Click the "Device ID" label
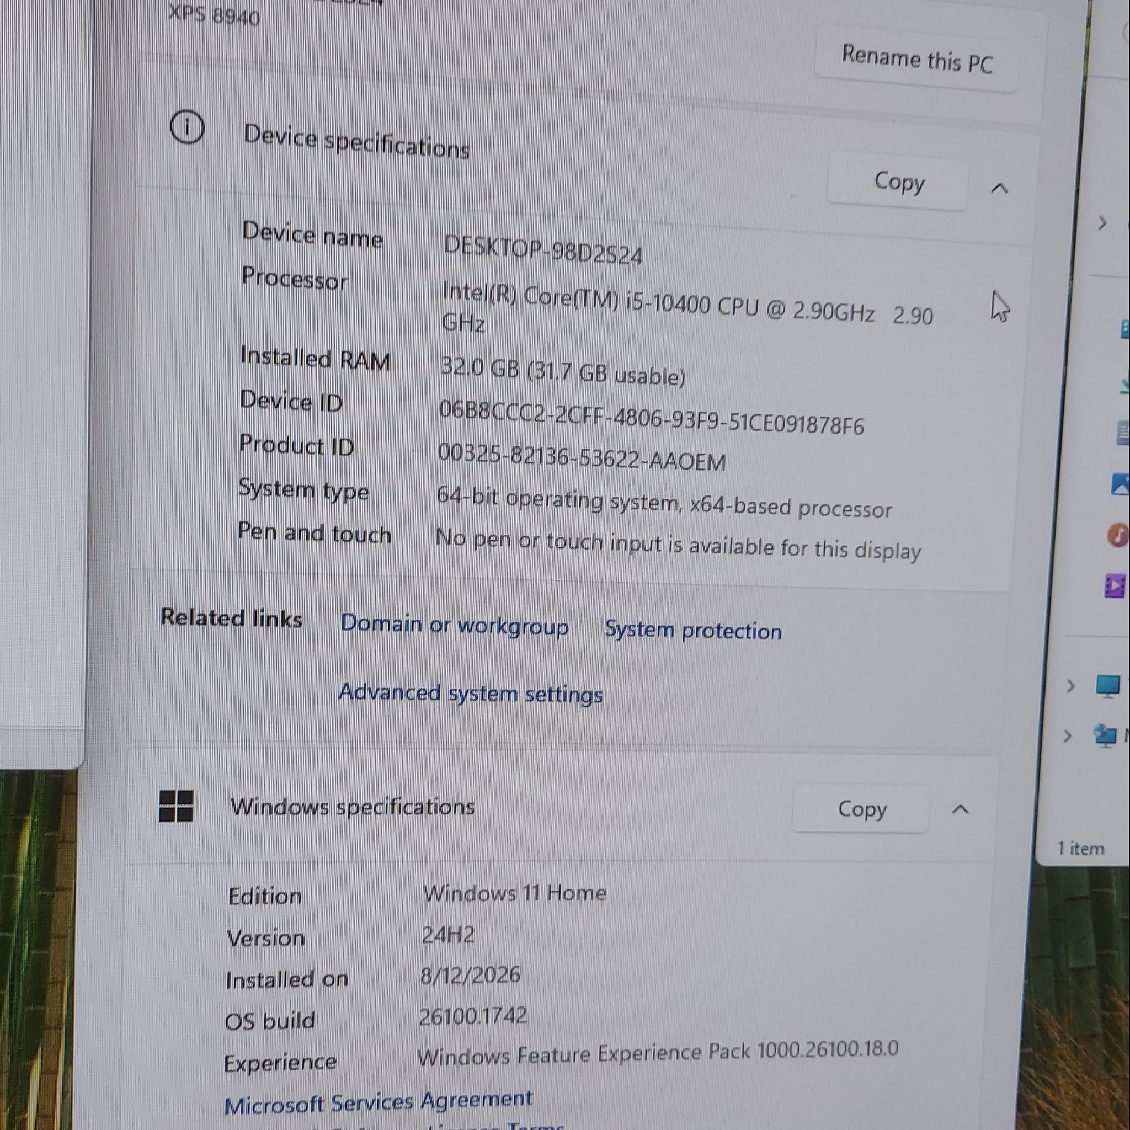 [291, 401]
